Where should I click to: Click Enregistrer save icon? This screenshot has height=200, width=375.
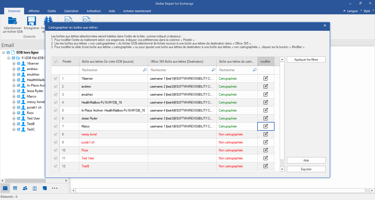[31, 21]
